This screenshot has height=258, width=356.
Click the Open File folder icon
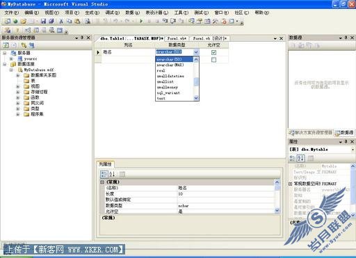[23, 22]
